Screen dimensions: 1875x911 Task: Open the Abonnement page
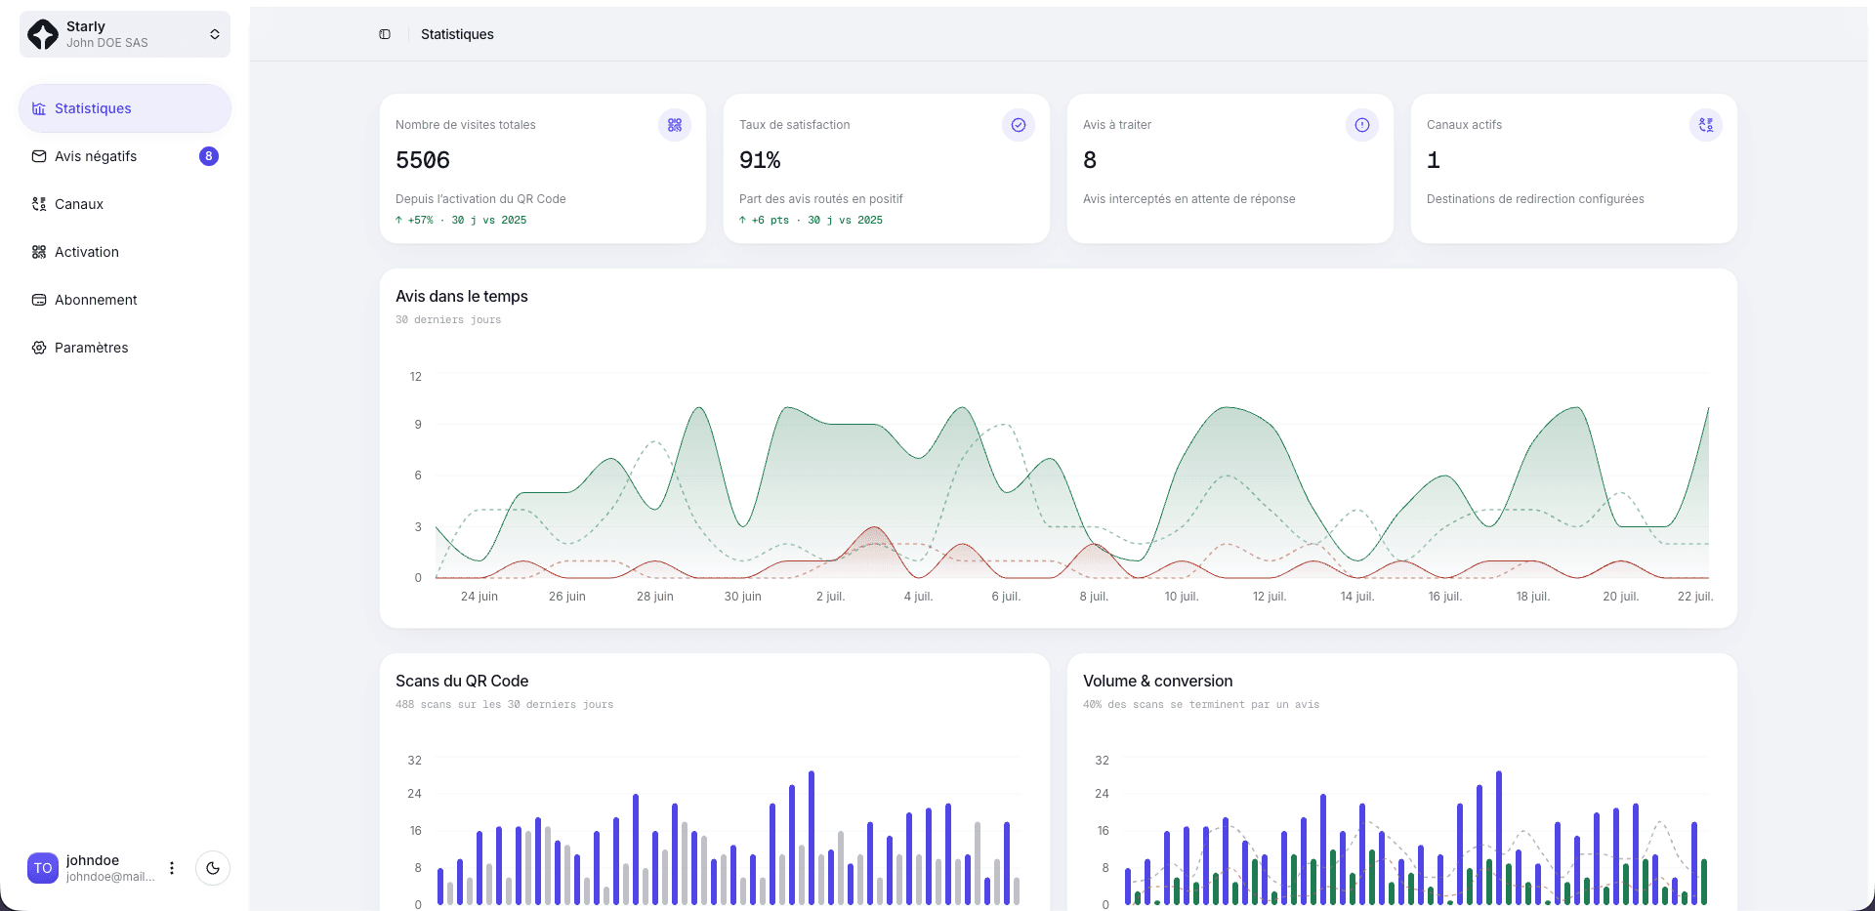[125, 300]
